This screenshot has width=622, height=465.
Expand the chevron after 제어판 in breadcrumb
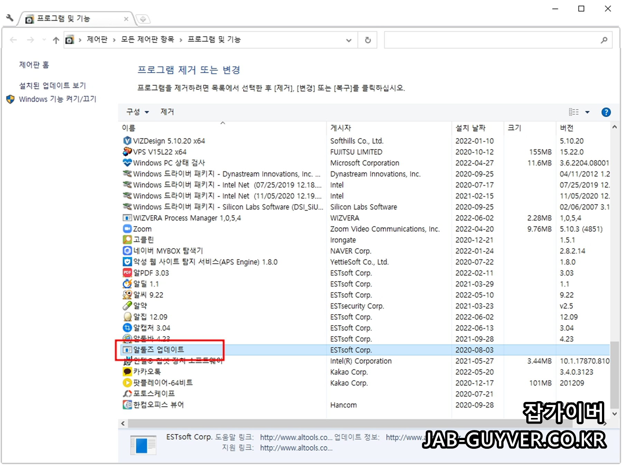tap(114, 40)
